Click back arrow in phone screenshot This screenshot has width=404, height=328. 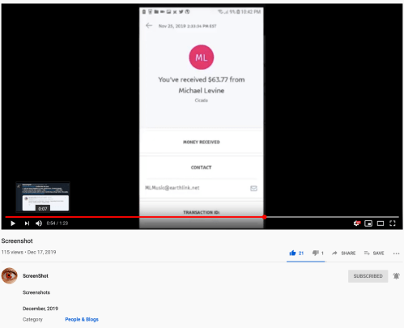[149, 26]
